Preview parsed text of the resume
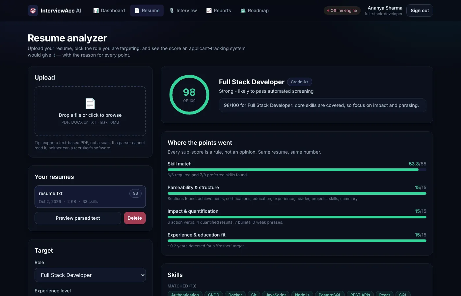 [x=78, y=218]
